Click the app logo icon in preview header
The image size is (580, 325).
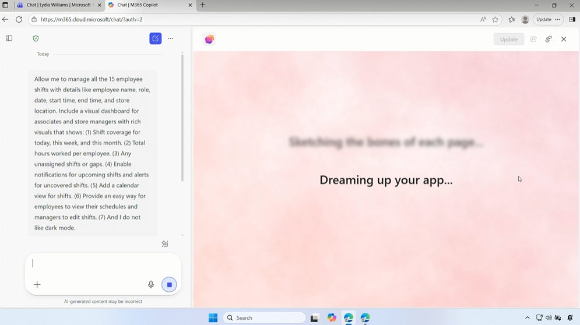(209, 39)
